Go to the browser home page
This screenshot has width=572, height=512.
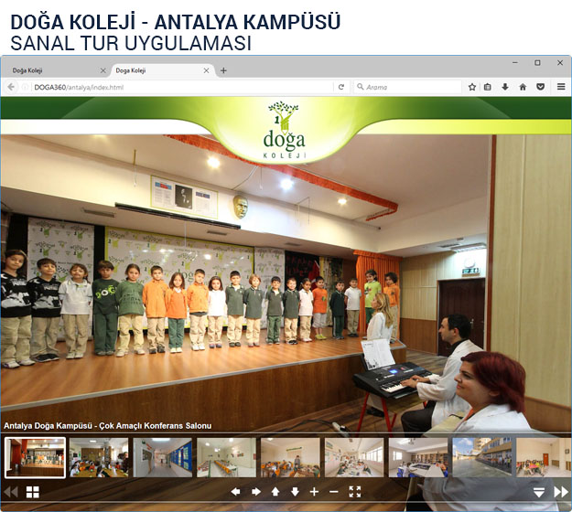coord(523,87)
